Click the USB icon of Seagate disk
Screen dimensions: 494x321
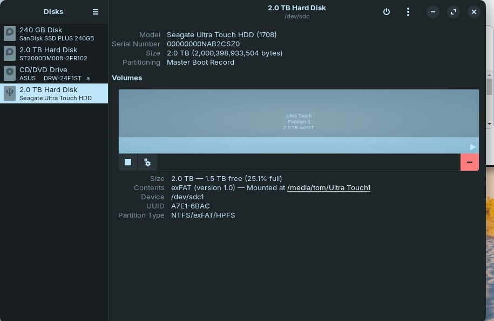pos(10,94)
